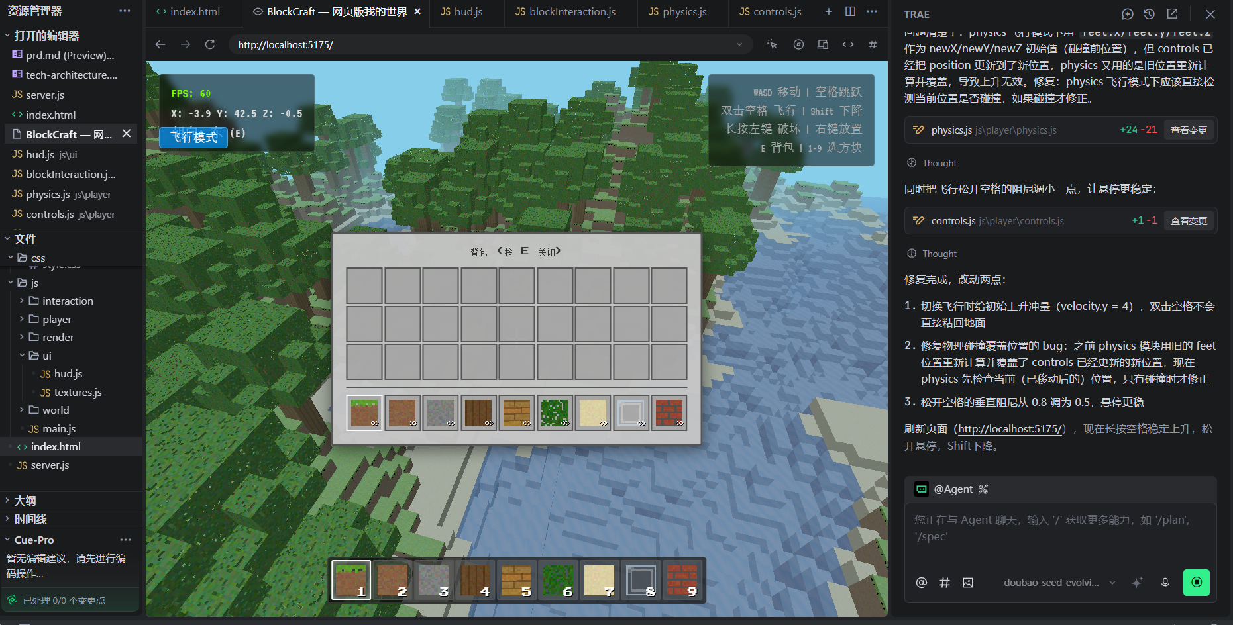Click the tools icon next to @Agent
This screenshot has width=1233, height=625.
(983, 489)
